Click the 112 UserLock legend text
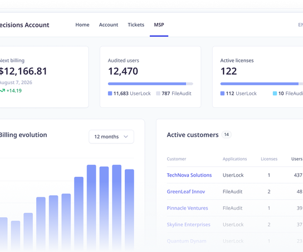 241,94
